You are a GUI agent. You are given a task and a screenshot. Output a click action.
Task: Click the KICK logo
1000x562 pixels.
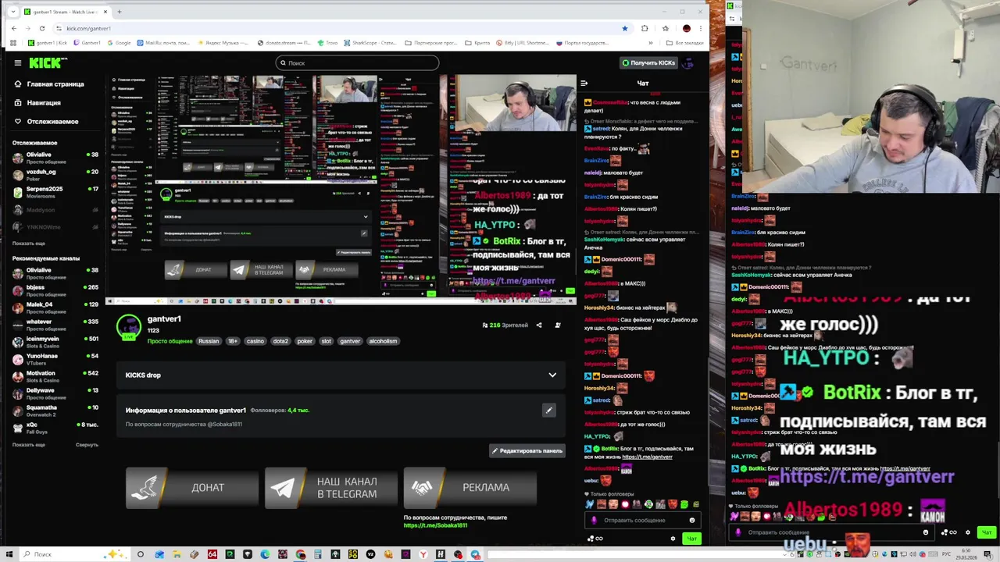click(48, 62)
